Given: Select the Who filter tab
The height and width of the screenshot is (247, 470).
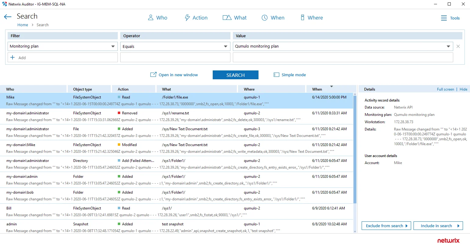Looking at the screenshot, I should click(157, 18).
